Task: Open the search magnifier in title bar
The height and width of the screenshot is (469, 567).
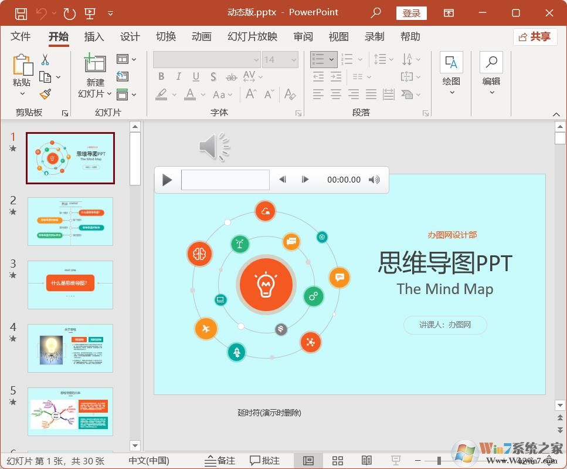Action: click(376, 13)
